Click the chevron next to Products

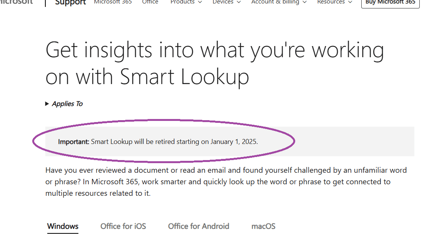pyautogui.click(x=200, y=2)
